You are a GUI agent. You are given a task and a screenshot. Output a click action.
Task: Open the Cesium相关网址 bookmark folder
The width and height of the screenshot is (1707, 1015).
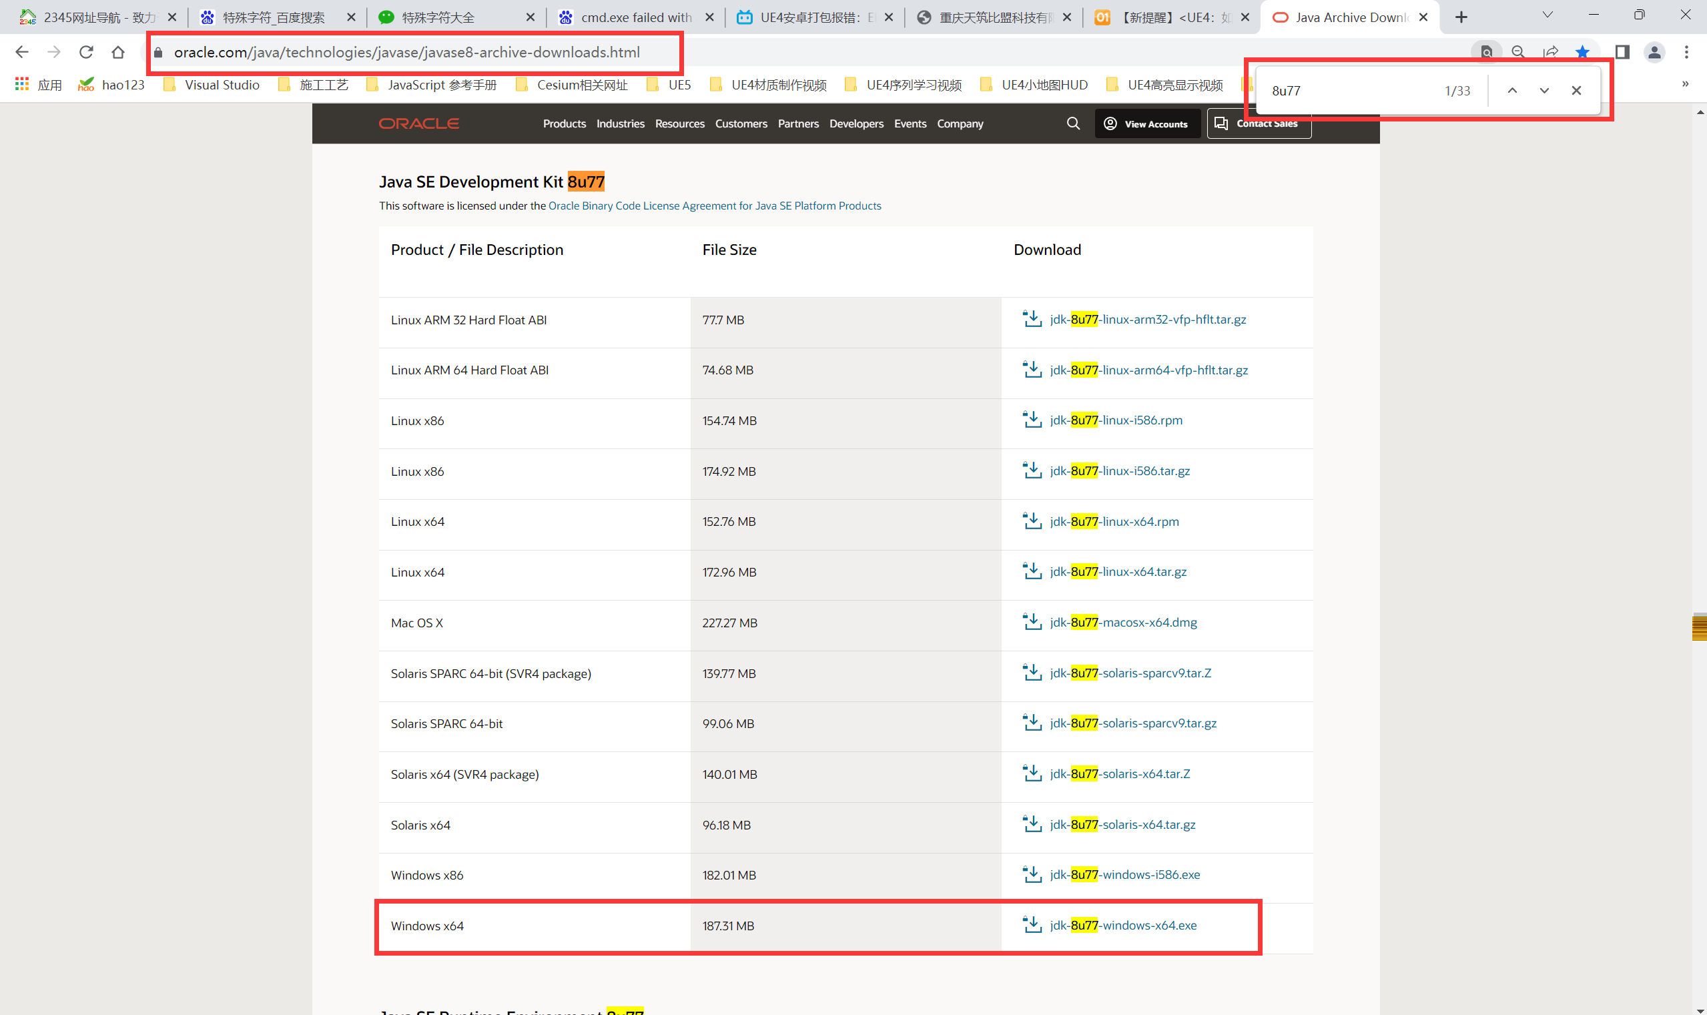click(x=572, y=85)
